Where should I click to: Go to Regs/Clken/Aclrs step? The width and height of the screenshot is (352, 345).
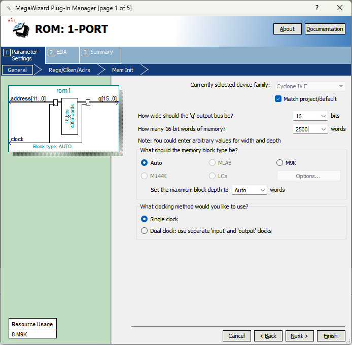coord(69,70)
